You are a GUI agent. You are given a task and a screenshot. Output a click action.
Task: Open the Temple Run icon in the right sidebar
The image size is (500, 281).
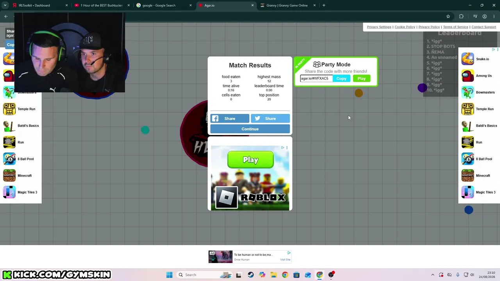click(468, 109)
